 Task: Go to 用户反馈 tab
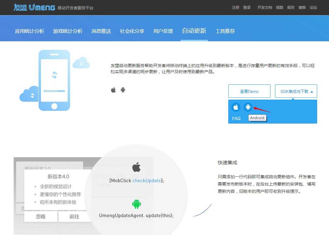coord(163,31)
